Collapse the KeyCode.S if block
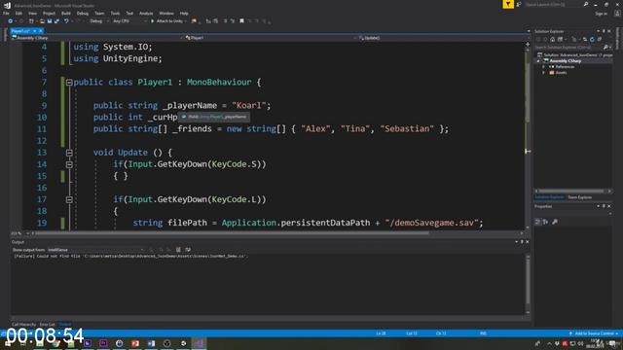The width and height of the screenshot is (623, 350). pos(69,164)
